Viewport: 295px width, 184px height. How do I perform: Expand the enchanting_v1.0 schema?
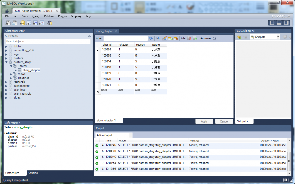click(x=6, y=50)
